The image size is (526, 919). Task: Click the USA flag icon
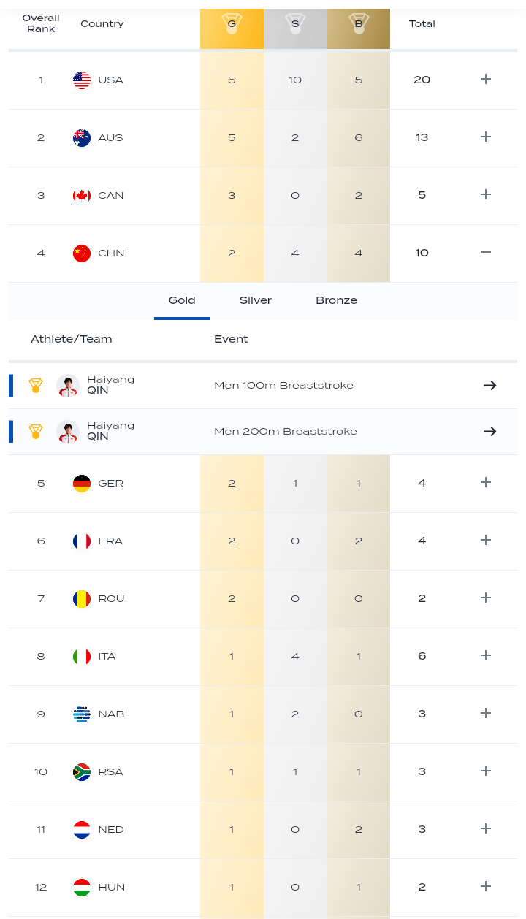pos(82,80)
